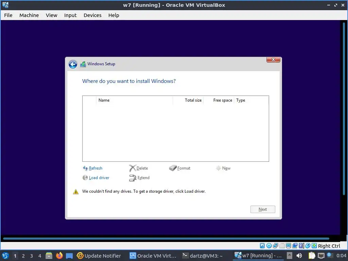
Task: Click the warning triangle icon
Action: [76, 192]
